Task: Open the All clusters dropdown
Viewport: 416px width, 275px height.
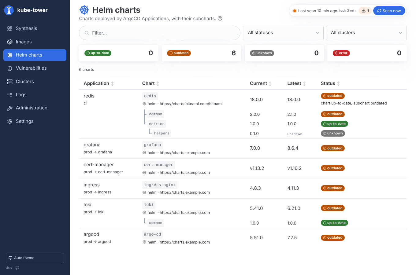Action: 366,33
